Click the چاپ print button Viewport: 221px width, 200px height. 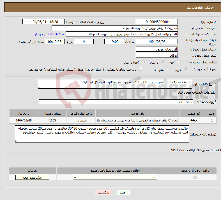123,192
